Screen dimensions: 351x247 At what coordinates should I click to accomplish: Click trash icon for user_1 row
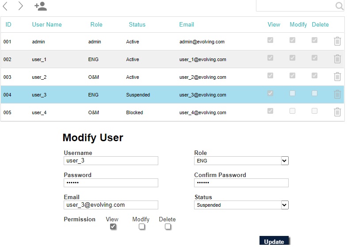pyautogui.click(x=337, y=59)
